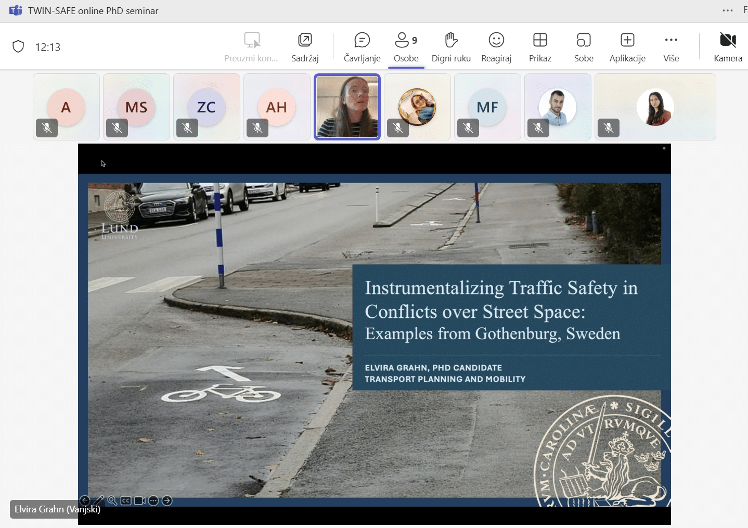Go to next slide in presentation
This screenshot has height=528, width=748.
point(167,500)
